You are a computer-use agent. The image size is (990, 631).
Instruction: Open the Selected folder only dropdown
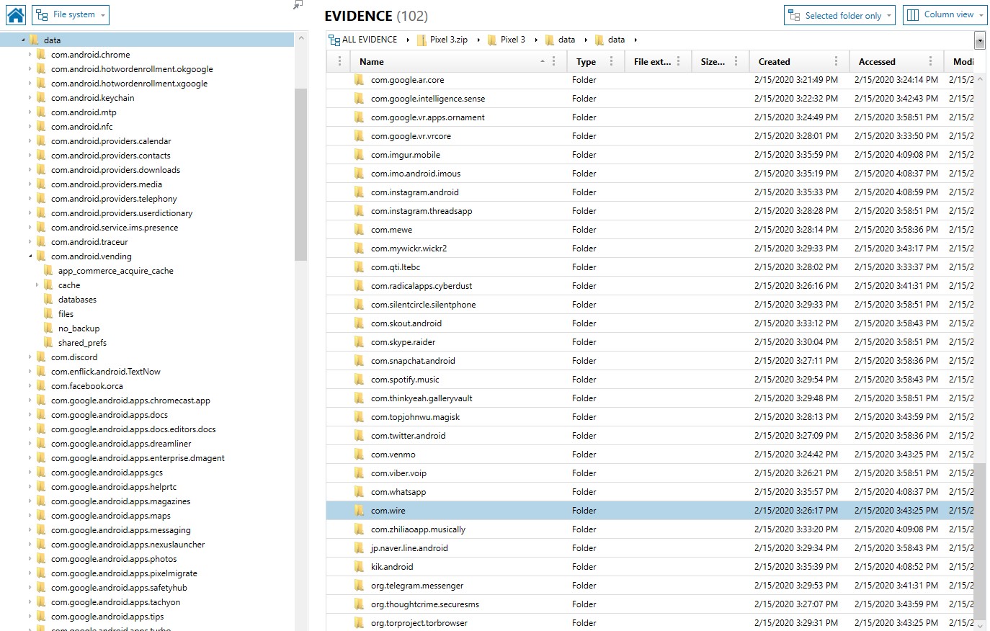(x=839, y=15)
